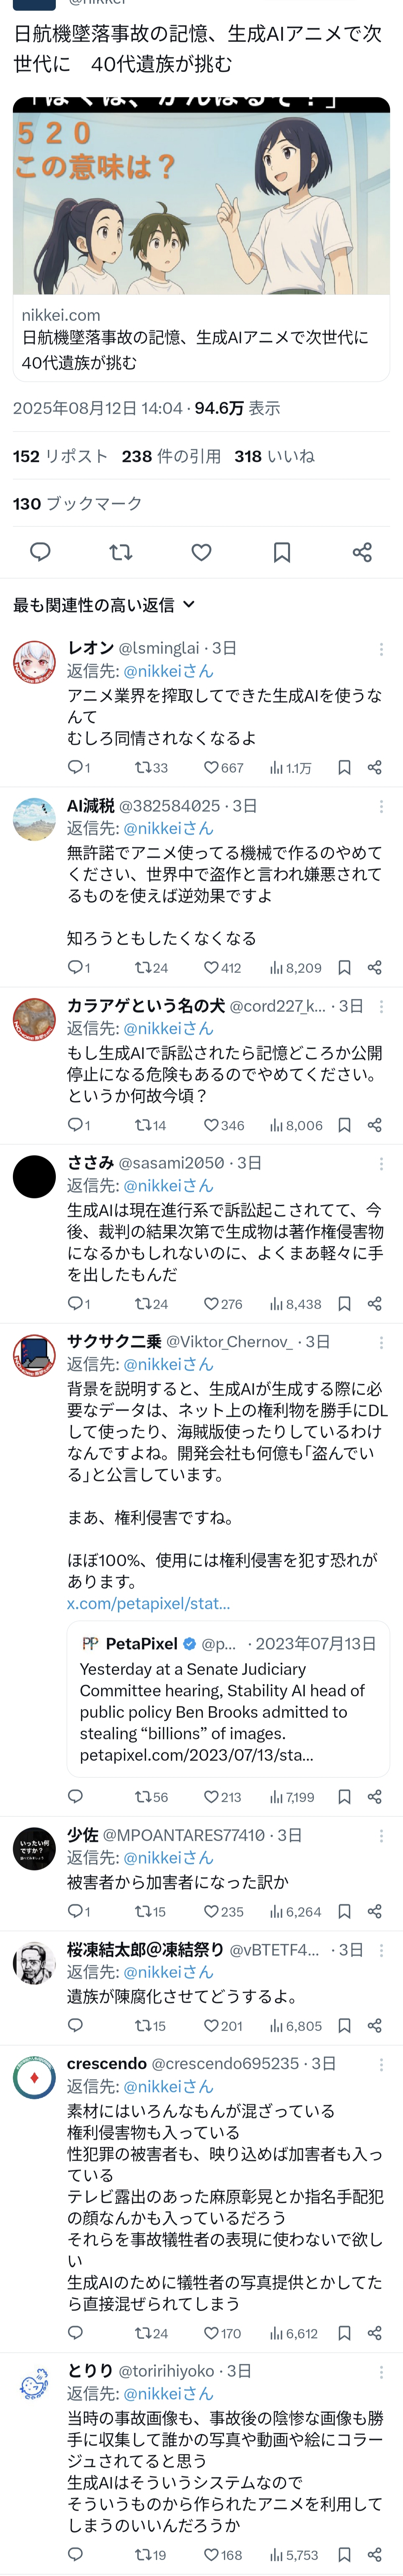Repost the main nikkei post
Image resolution: width=403 pixels, height=2576 pixels.
tap(121, 552)
